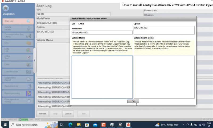
Task: Open Utility in the sidebar
Action: [18, 65]
